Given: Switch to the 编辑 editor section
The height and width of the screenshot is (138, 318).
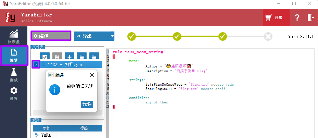Looking at the screenshot, I should [x=14, y=55].
